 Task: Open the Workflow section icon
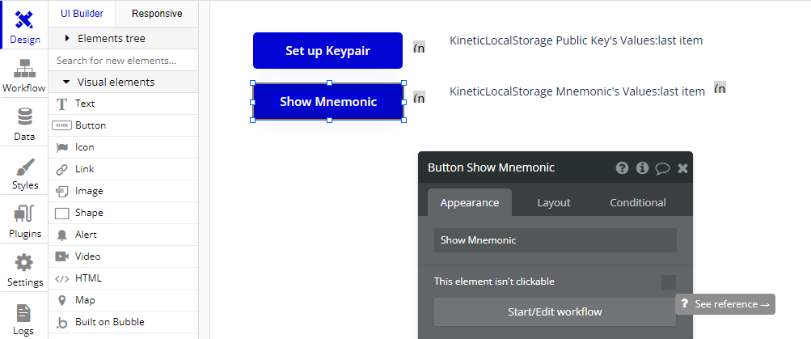click(x=24, y=68)
